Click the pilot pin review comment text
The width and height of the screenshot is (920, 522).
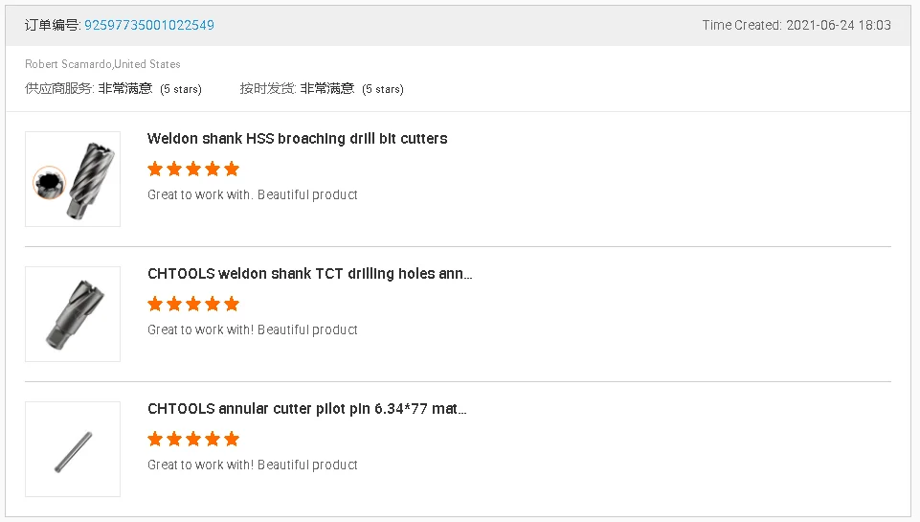tap(253, 465)
